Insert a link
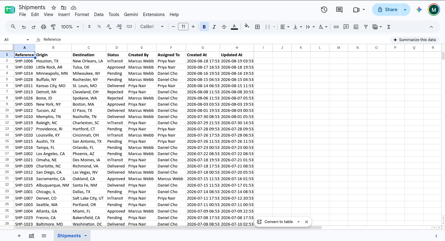 pyautogui.click(x=336, y=27)
